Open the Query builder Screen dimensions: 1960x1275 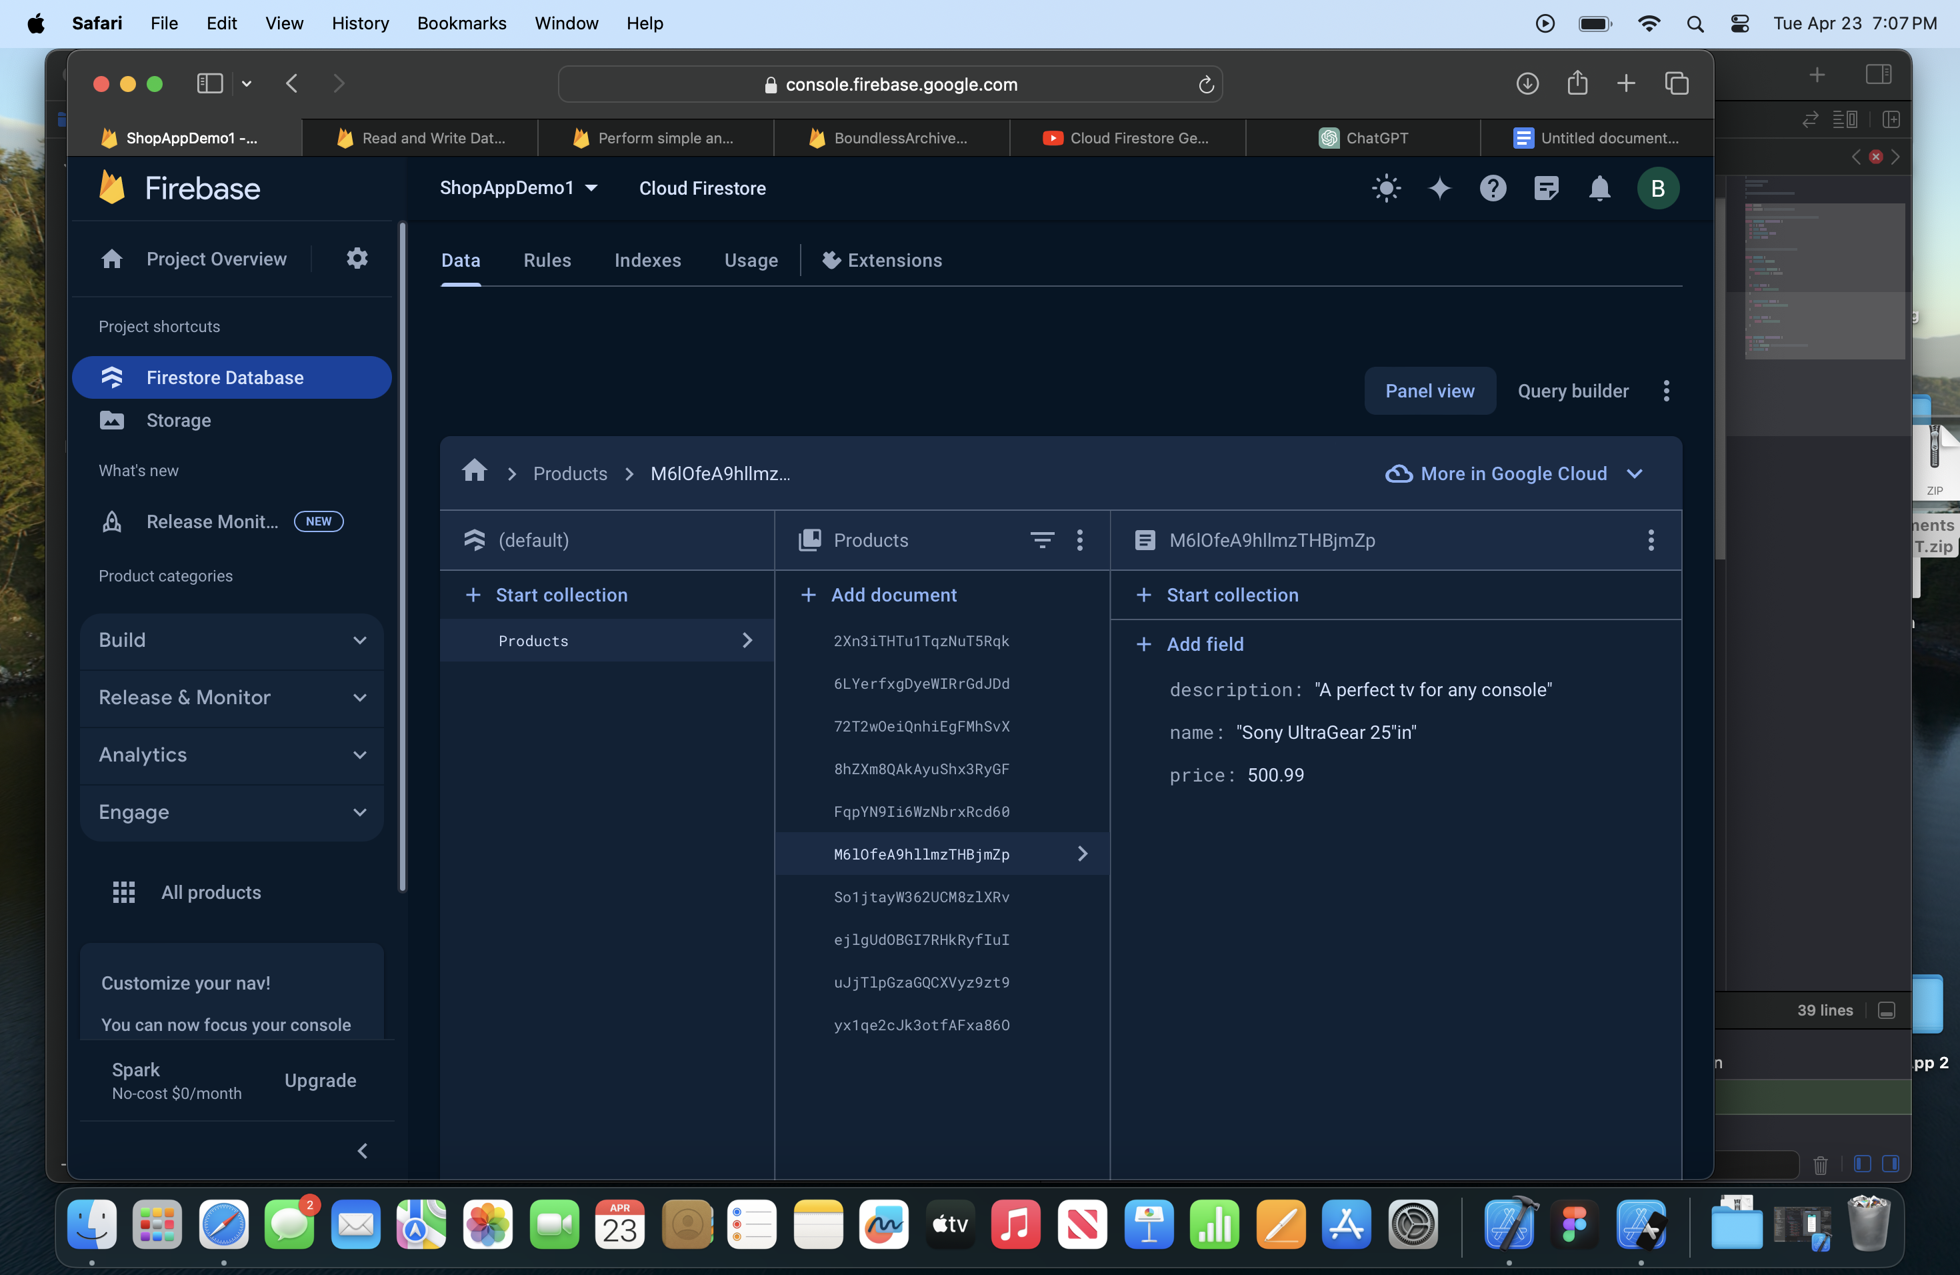pyautogui.click(x=1573, y=390)
